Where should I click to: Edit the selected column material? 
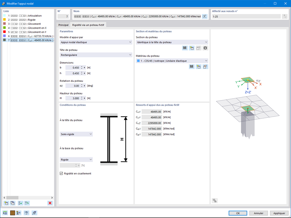click(205, 67)
